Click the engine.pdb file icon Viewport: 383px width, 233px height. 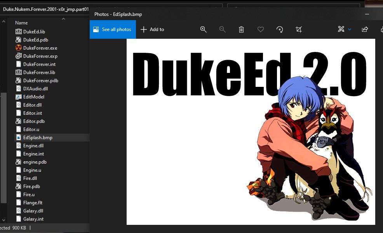[19, 162]
